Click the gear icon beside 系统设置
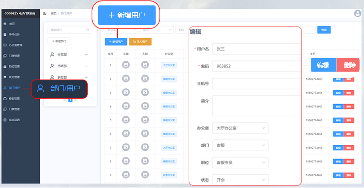 5,120
